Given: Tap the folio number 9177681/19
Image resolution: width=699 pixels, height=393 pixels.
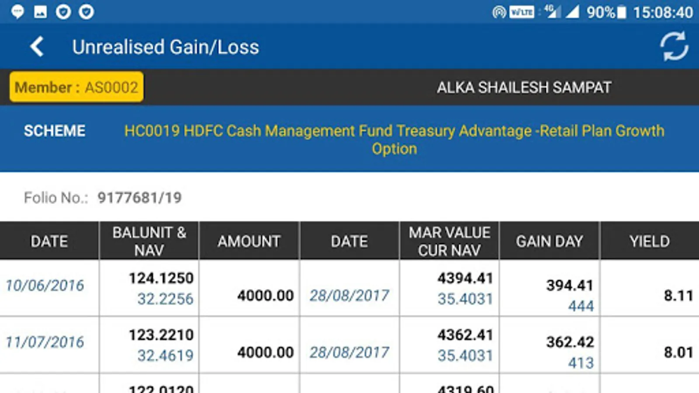Looking at the screenshot, I should click(139, 198).
